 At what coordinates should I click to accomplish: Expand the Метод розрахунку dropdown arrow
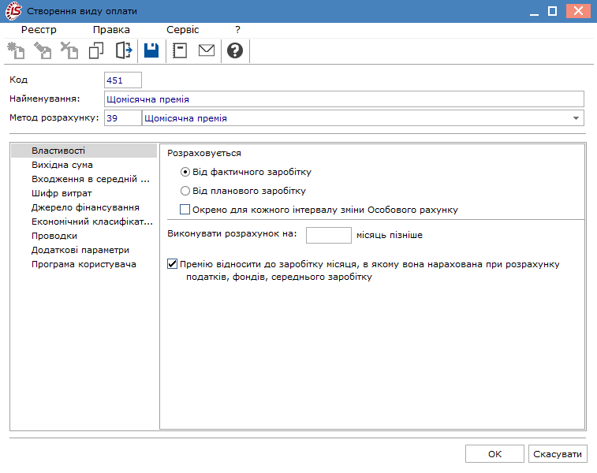pos(576,118)
